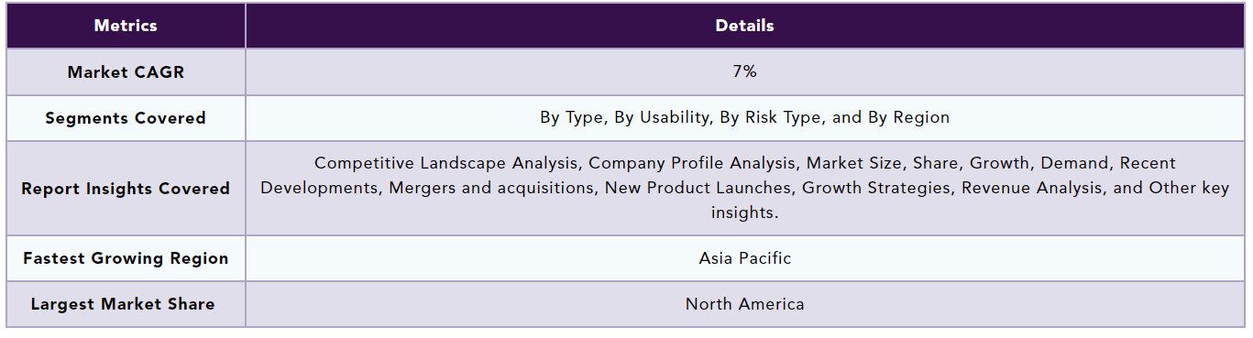Click the Details column header
This screenshot has height=338, width=1253.
coord(744,26)
